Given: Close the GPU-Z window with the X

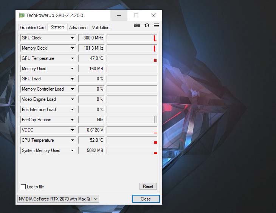Looking at the screenshot, I should click(x=154, y=16).
